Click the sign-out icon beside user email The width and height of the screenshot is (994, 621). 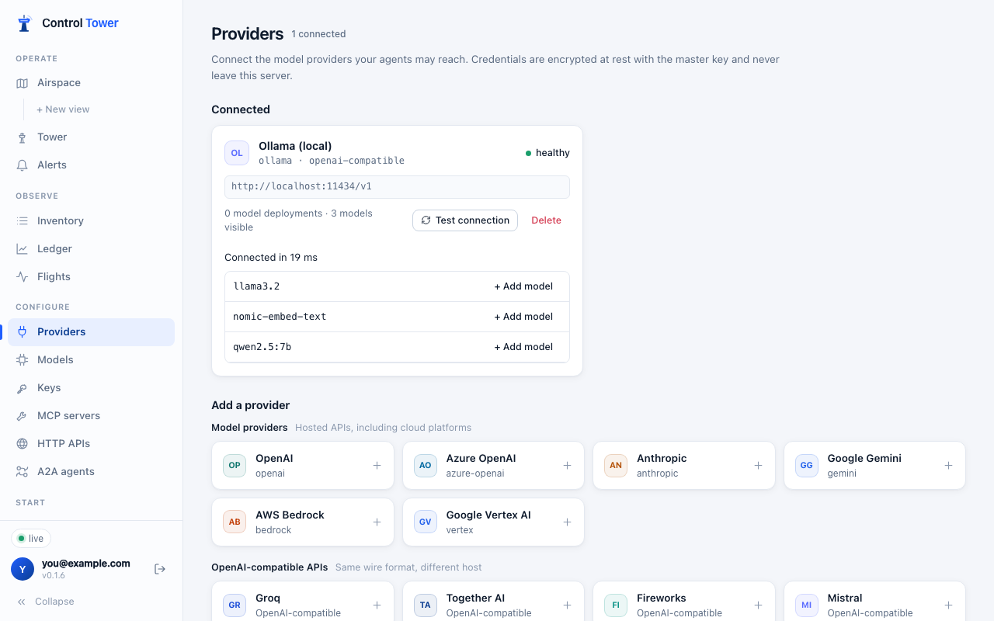click(160, 569)
